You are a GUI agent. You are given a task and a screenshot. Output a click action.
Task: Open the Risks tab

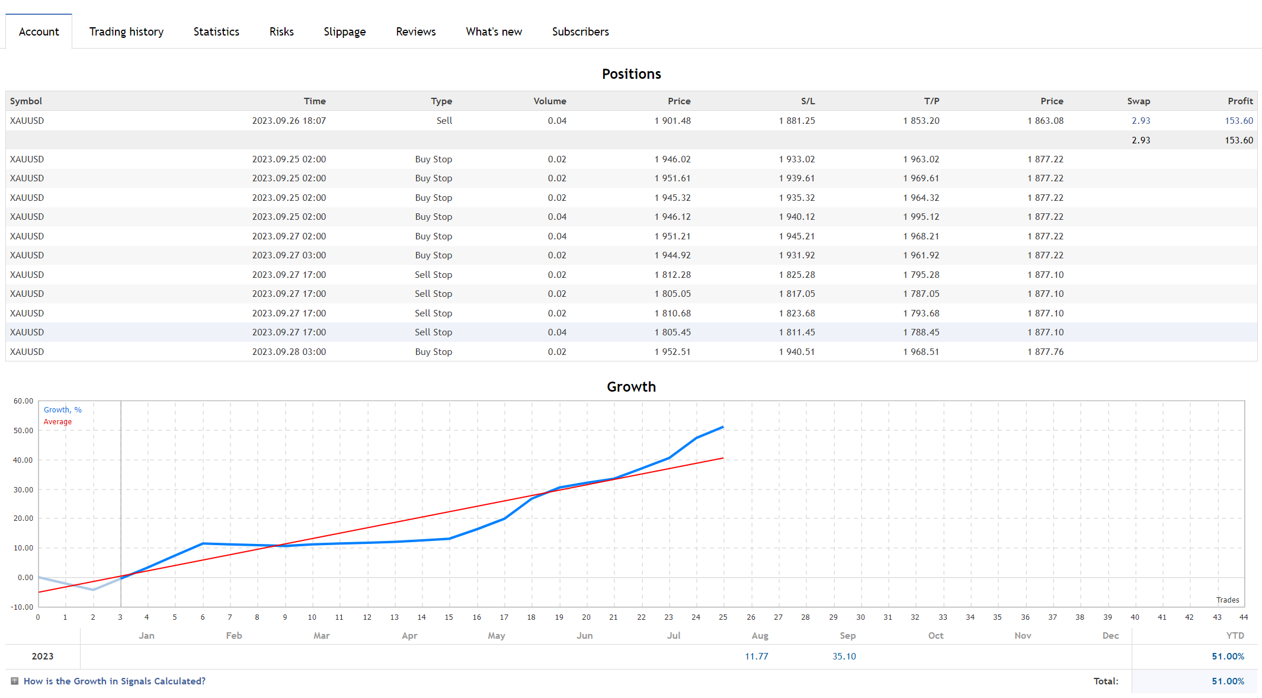[x=281, y=32]
